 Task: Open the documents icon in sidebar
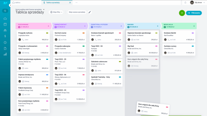5,48
